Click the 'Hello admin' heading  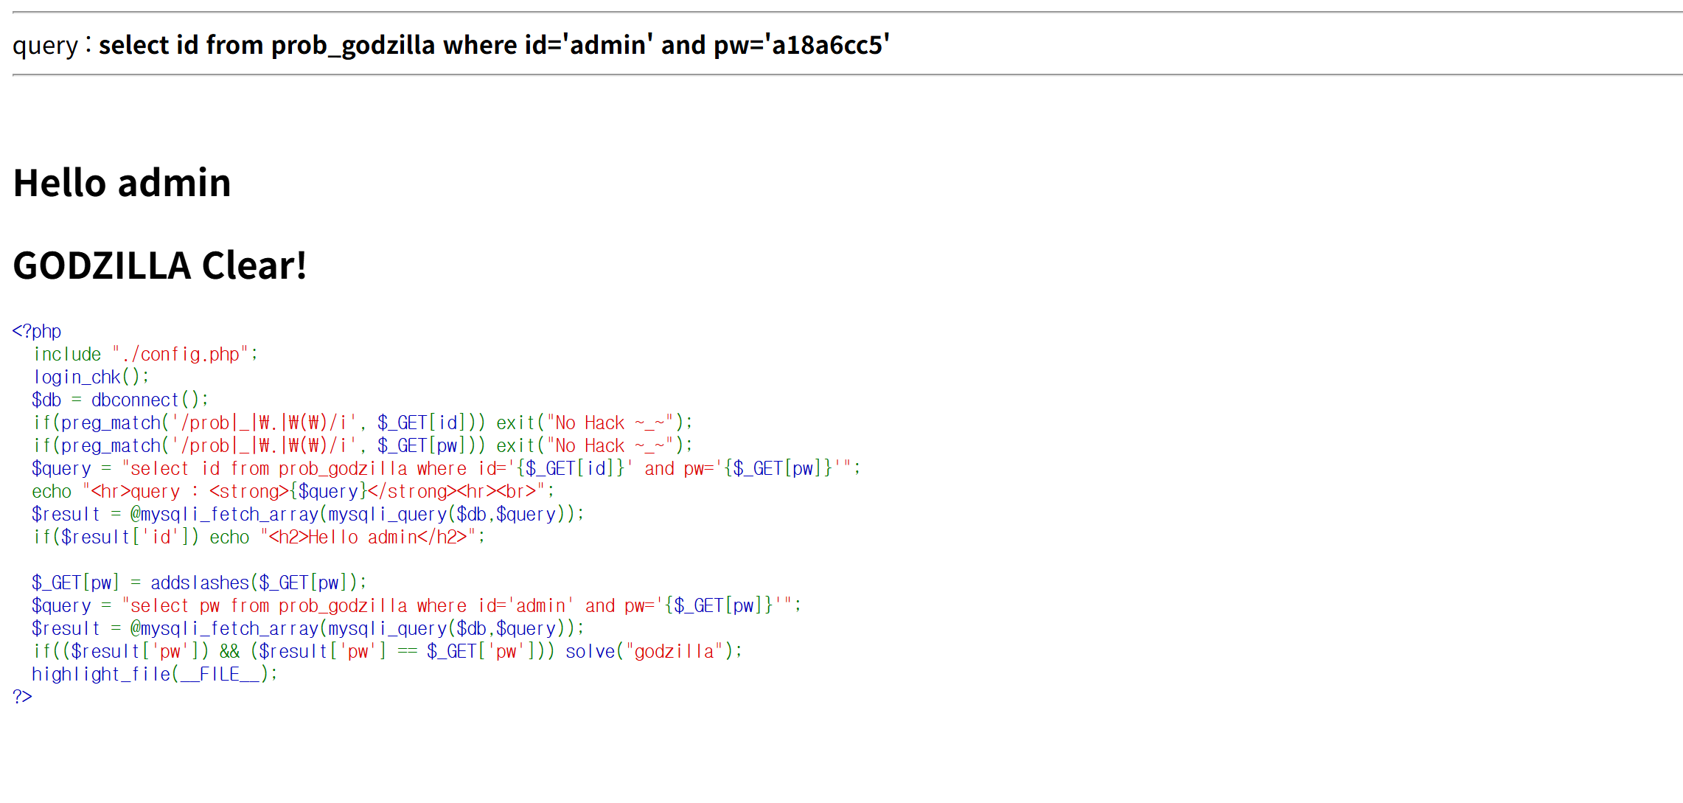[122, 183]
